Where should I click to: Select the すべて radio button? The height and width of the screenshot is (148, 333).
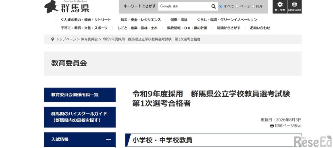[x=221, y=6]
